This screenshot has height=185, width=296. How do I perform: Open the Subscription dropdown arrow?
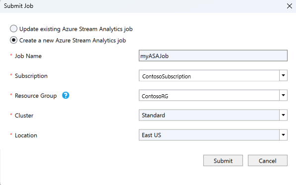[x=283, y=75]
